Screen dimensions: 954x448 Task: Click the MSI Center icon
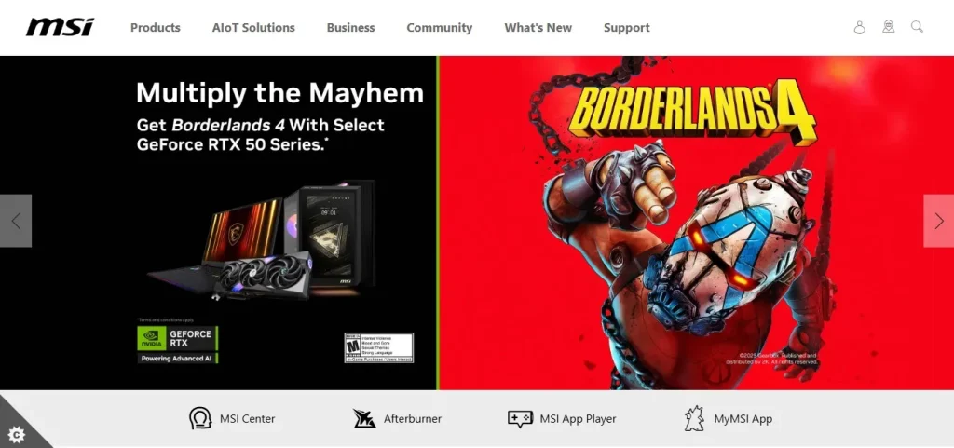coord(200,419)
